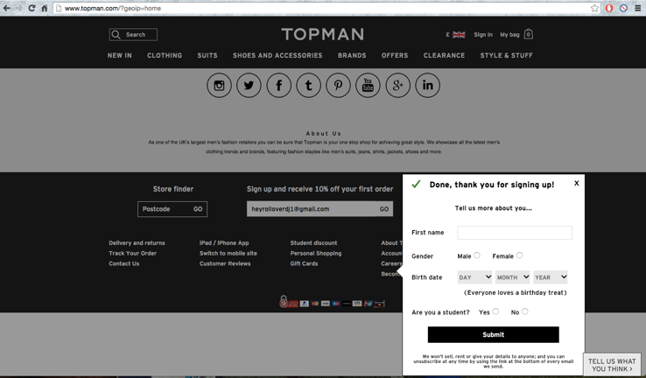Screen dimensions: 646x378
Task: Open Contact Us link
Action: point(124,263)
